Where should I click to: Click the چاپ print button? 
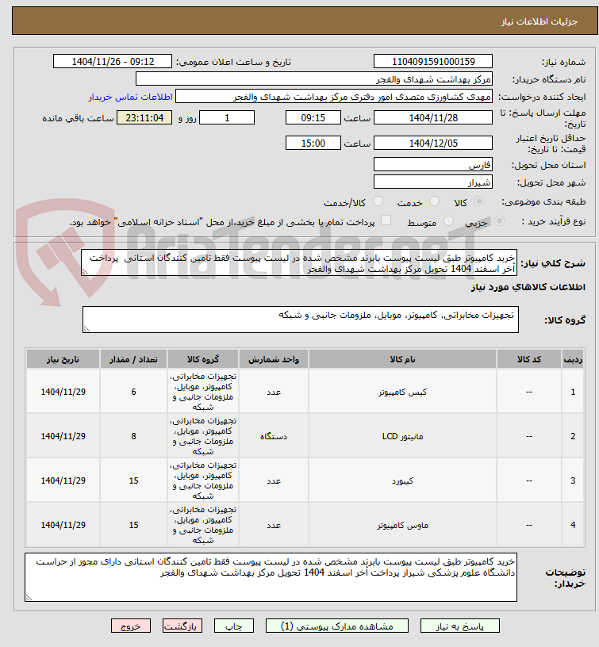click(x=234, y=626)
